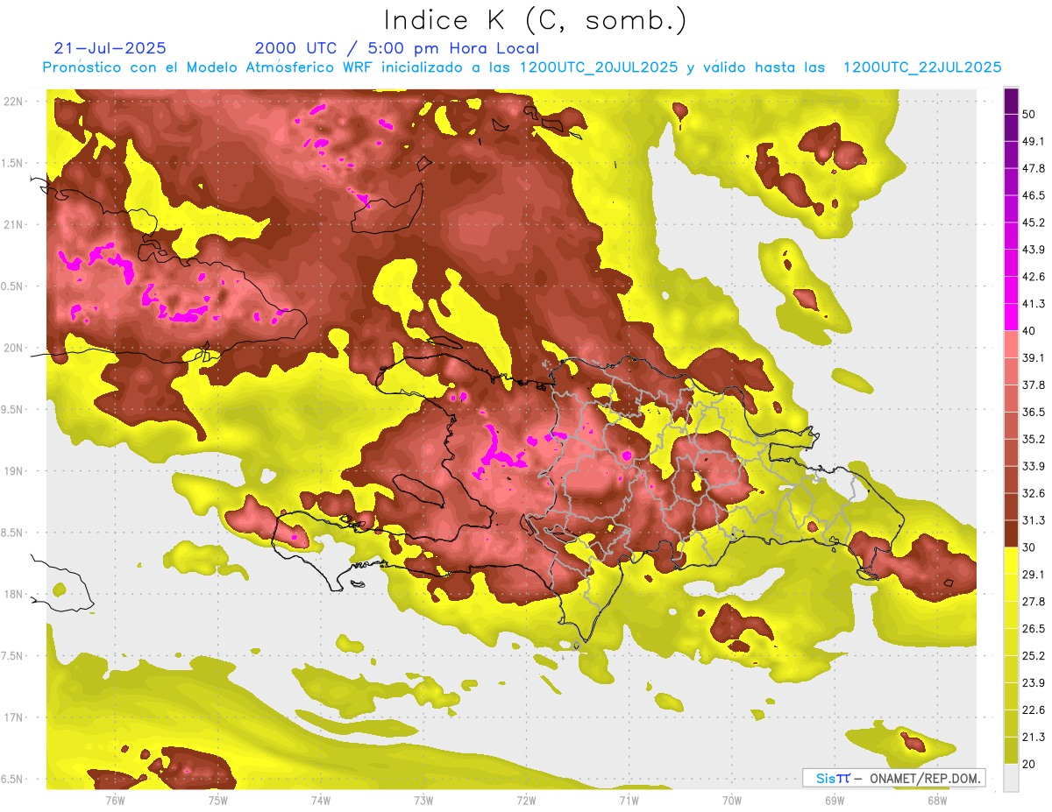Screen dimensions: 1052x812
Task: Click the "72W" longitude axis label
Action: point(526,800)
